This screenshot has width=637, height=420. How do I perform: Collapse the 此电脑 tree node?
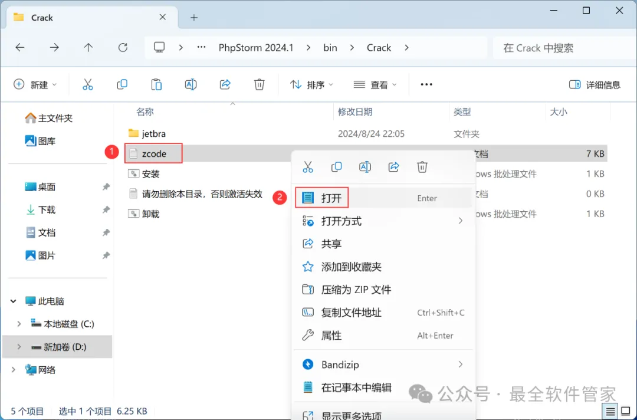point(14,301)
